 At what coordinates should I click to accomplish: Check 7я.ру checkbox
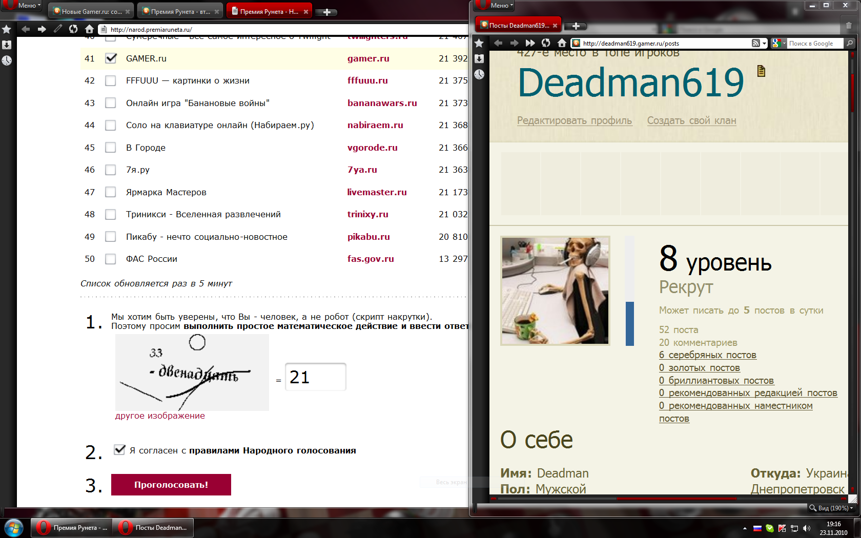110,170
